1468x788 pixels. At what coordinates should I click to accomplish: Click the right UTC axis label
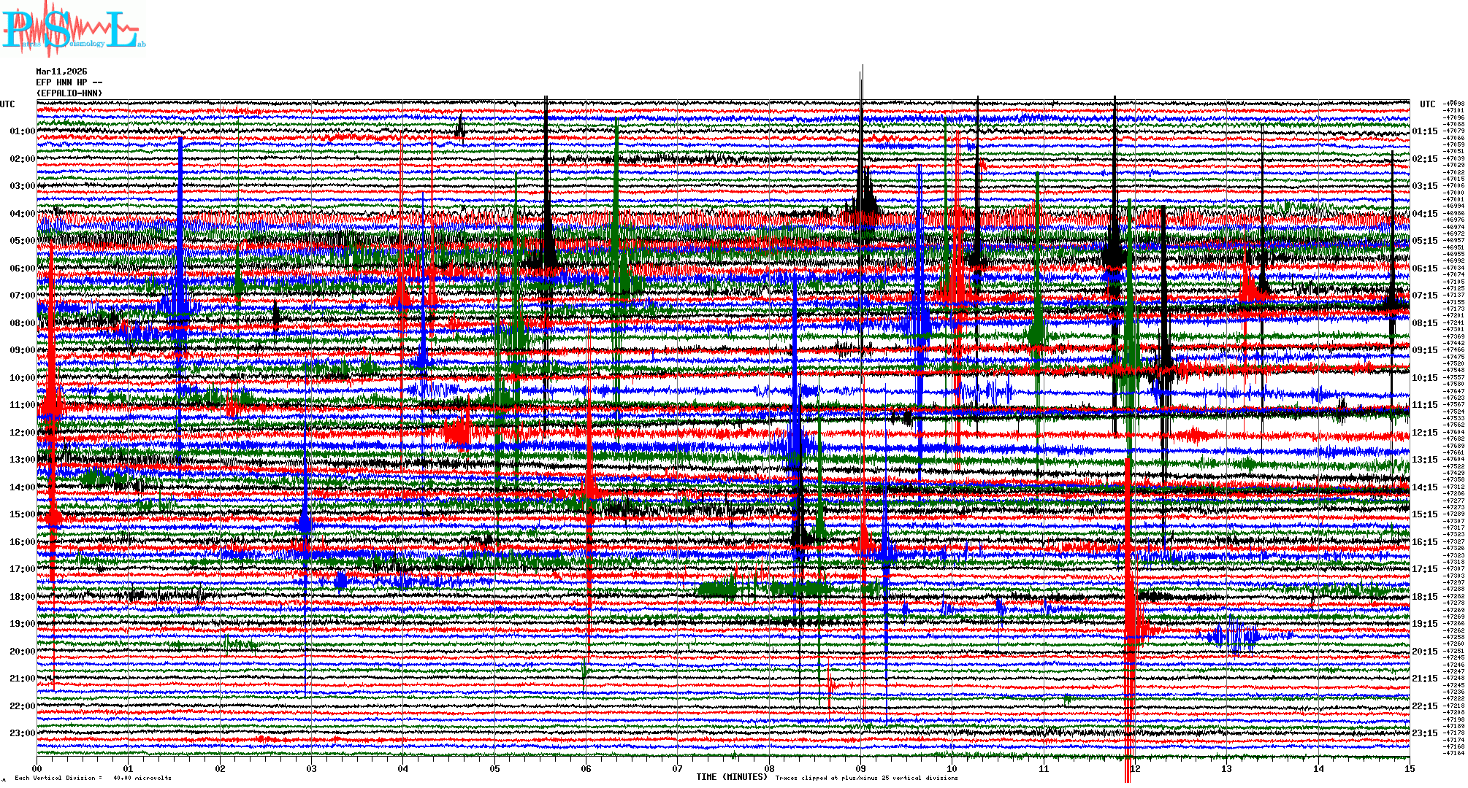click(x=1427, y=104)
